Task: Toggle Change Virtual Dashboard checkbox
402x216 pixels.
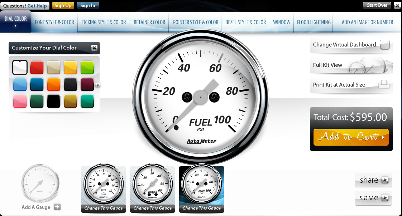Action: (384, 45)
